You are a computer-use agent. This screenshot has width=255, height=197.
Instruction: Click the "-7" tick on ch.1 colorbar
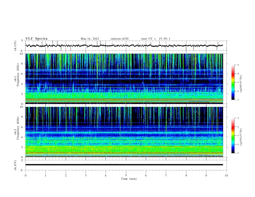[237, 100]
